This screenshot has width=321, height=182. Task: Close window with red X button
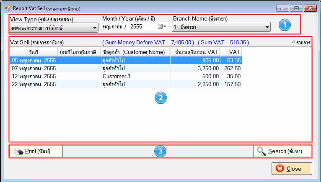[x=310, y=8]
